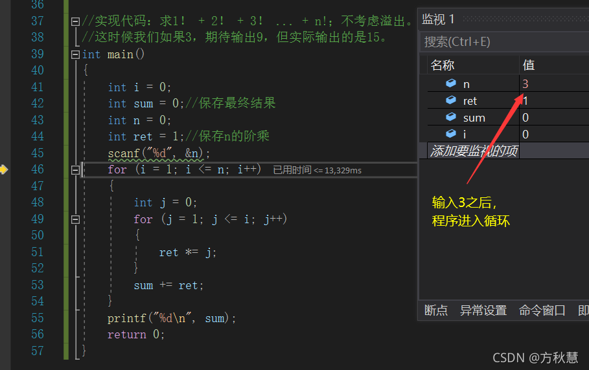Click the current statement yellow arrow in margin

tap(4, 169)
